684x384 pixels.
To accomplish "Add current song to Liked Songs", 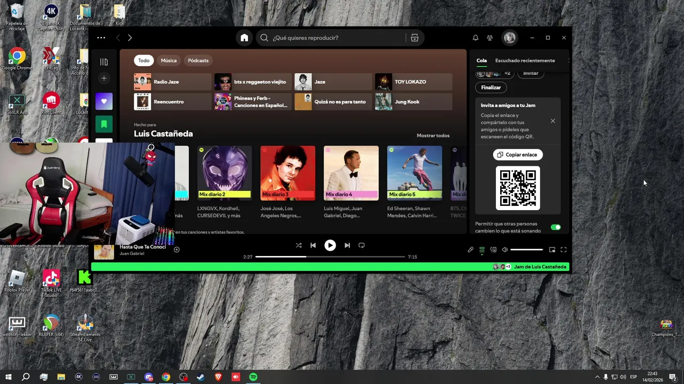I will [x=176, y=249].
